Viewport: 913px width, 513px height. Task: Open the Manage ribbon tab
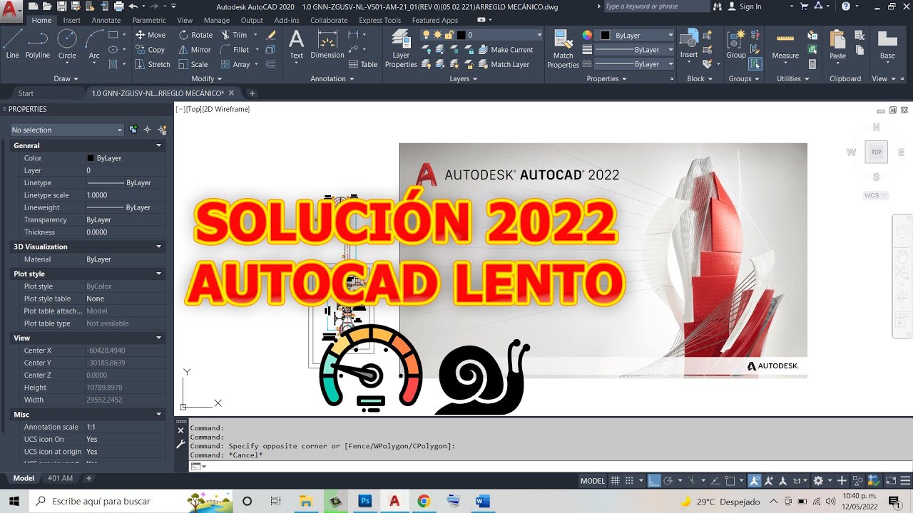tap(217, 20)
